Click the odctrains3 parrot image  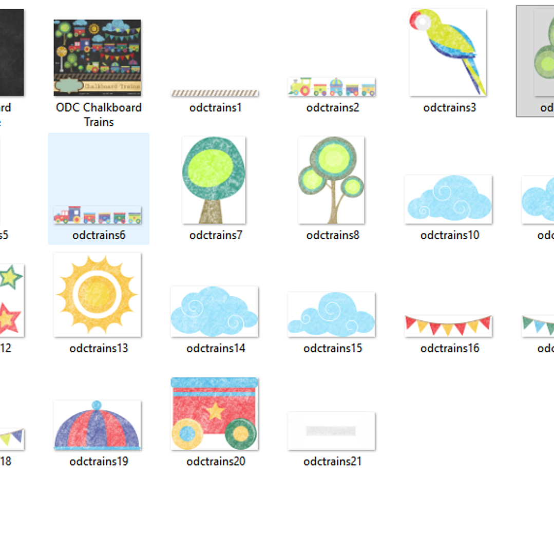[x=448, y=52]
